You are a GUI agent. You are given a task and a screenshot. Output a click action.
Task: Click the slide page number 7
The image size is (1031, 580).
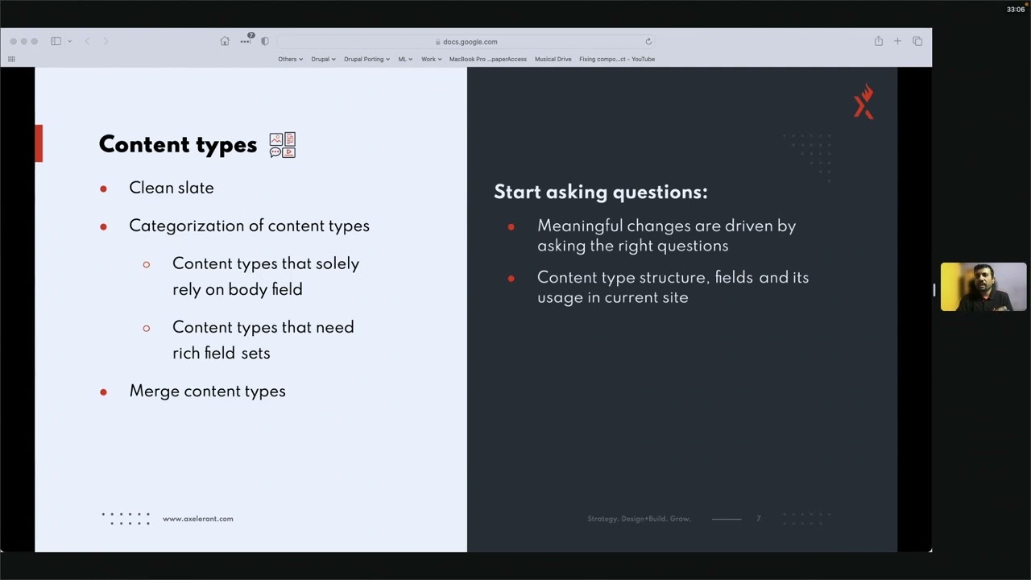click(758, 519)
